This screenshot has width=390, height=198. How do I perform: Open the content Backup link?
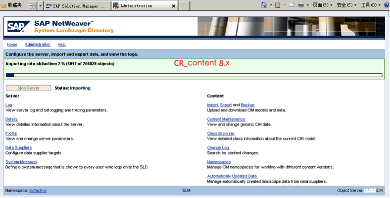point(247,105)
